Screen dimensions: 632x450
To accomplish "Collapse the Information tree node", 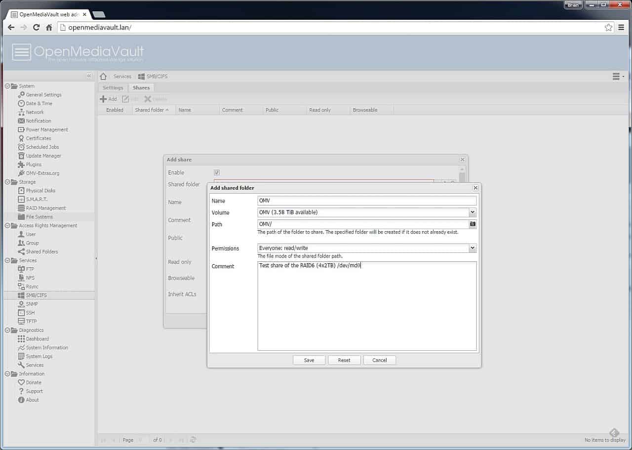I will pos(7,374).
